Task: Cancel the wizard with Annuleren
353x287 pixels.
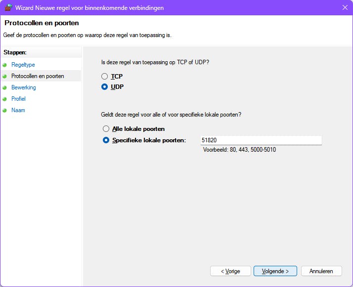Action: tap(321, 271)
